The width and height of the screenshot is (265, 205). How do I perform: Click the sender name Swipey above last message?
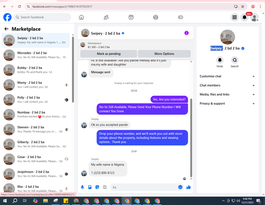point(95,159)
